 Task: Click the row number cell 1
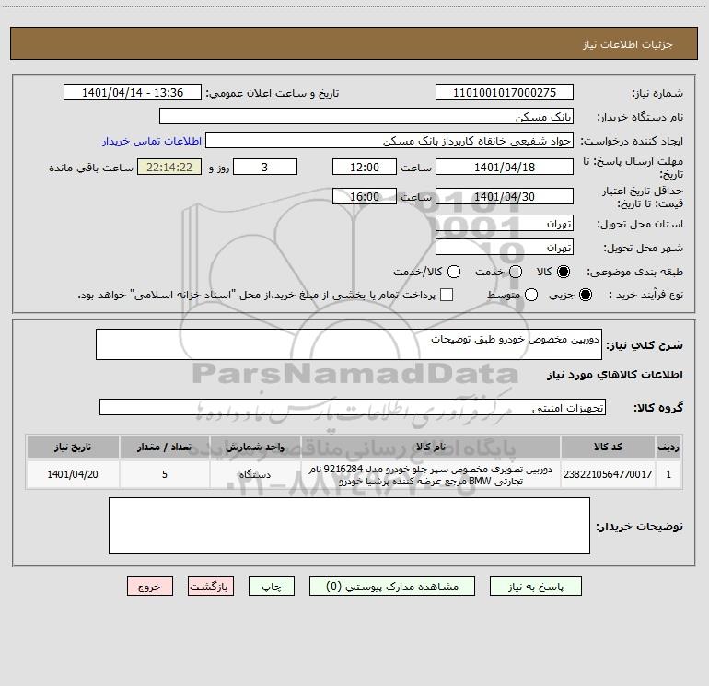pos(668,474)
